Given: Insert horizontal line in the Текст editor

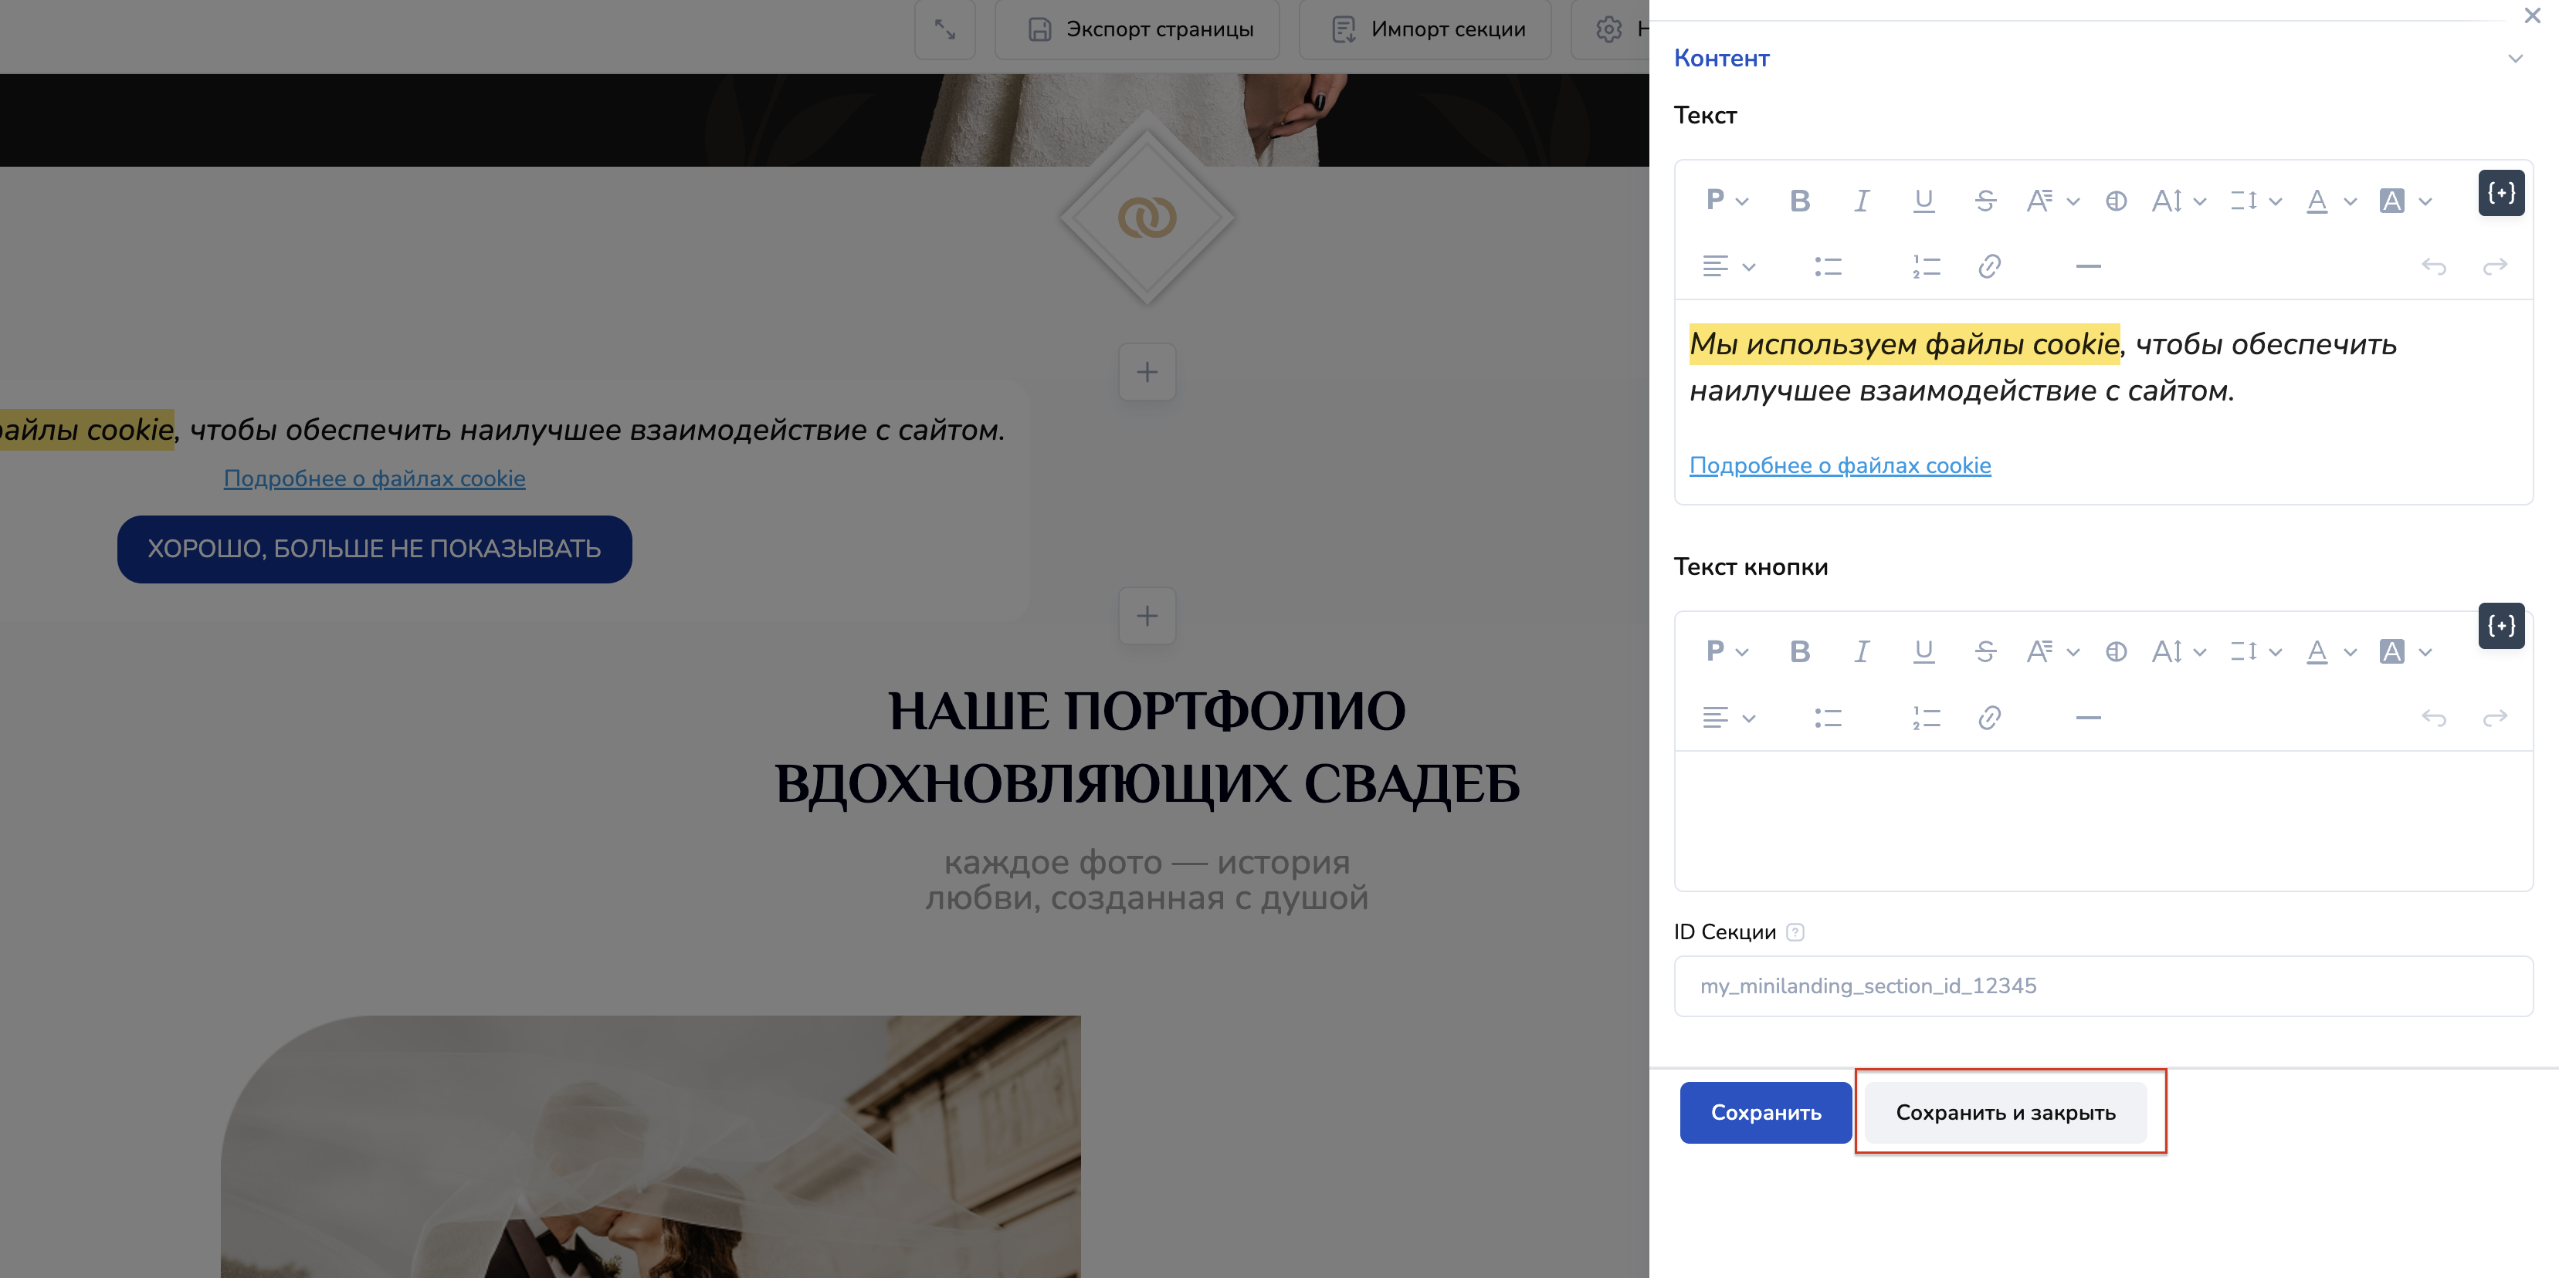Looking at the screenshot, I should click(2088, 265).
